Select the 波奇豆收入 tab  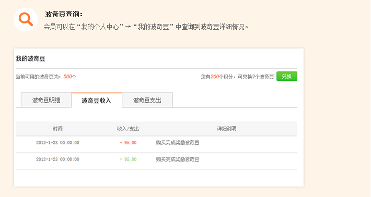[x=97, y=101]
